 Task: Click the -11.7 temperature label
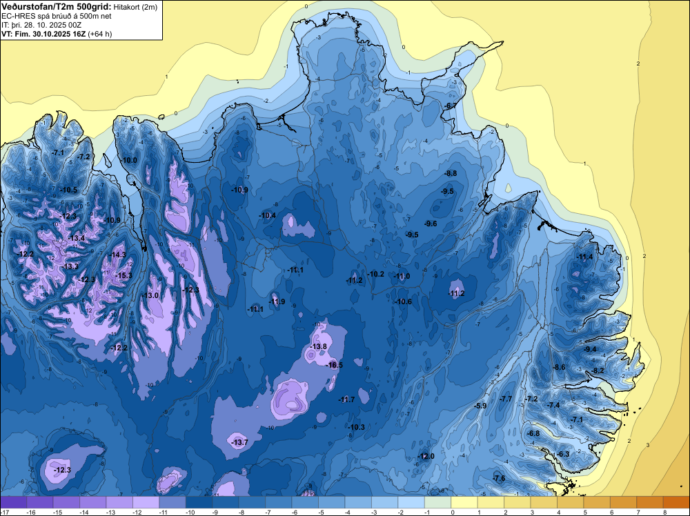tap(346, 399)
